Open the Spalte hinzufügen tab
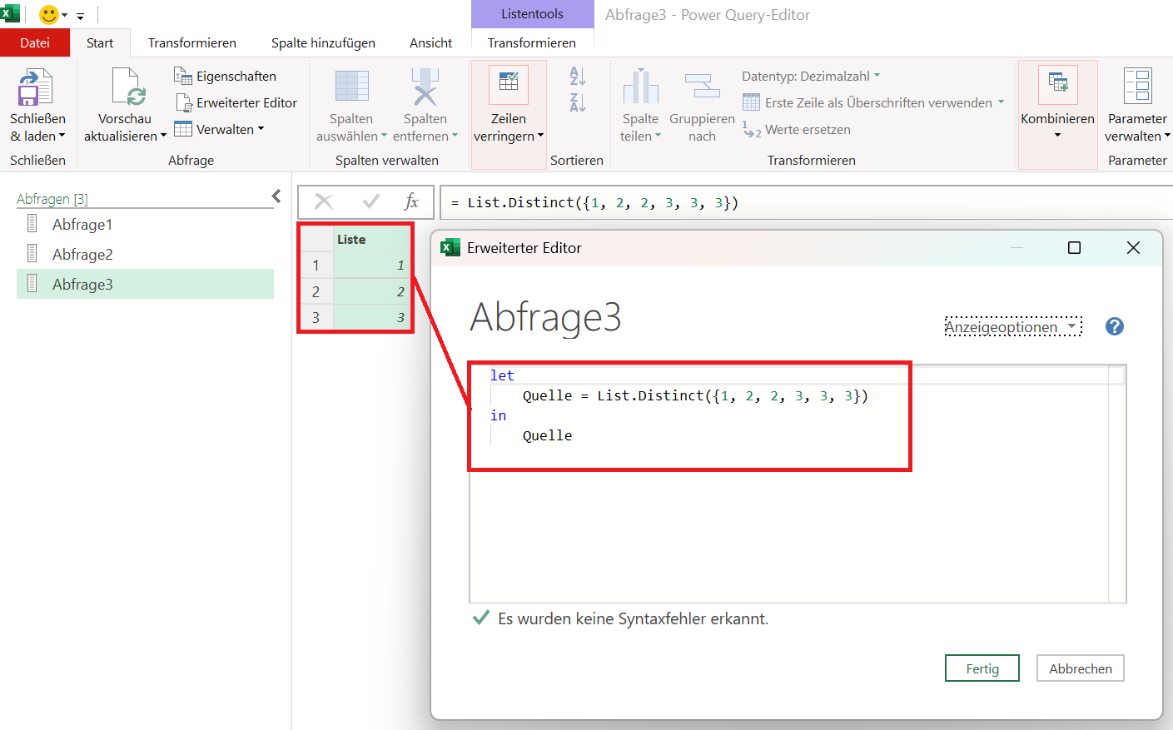The height and width of the screenshot is (730, 1173). coord(323,42)
